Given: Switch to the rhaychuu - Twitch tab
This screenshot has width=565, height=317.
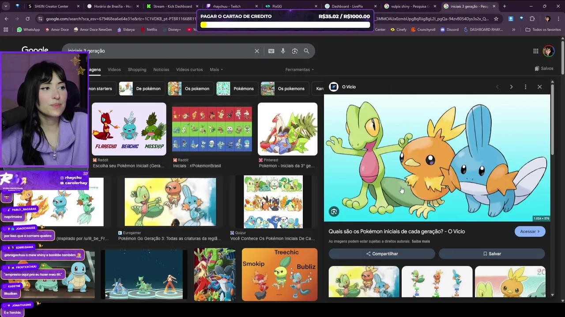Looking at the screenshot, I should coord(233,7).
